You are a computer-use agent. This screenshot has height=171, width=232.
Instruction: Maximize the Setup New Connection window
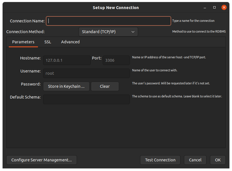click(214, 8)
